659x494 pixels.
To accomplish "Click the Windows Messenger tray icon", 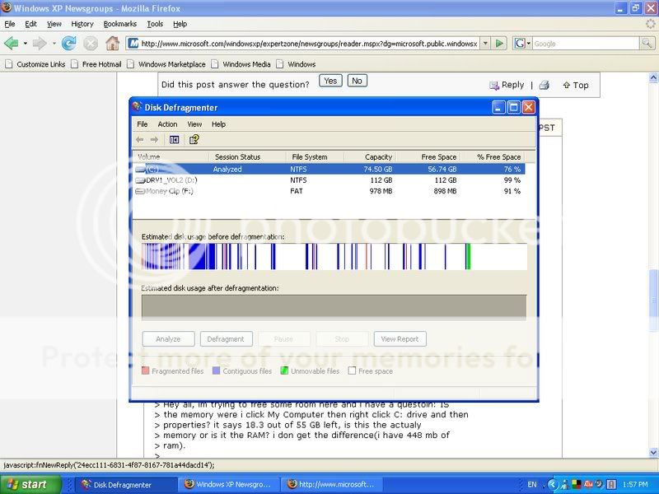I will click(x=565, y=485).
